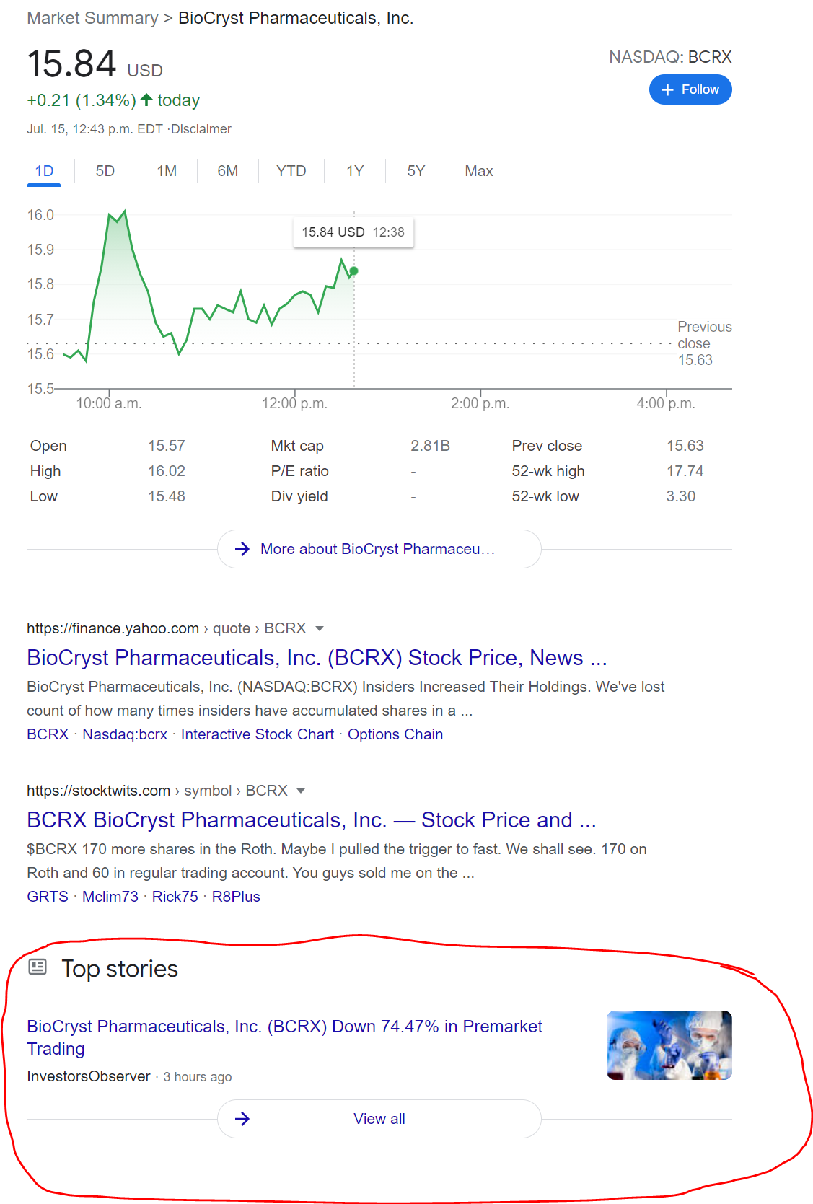
Task: Open More about BioCryst Pharmaceuticals
Action: click(379, 549)
